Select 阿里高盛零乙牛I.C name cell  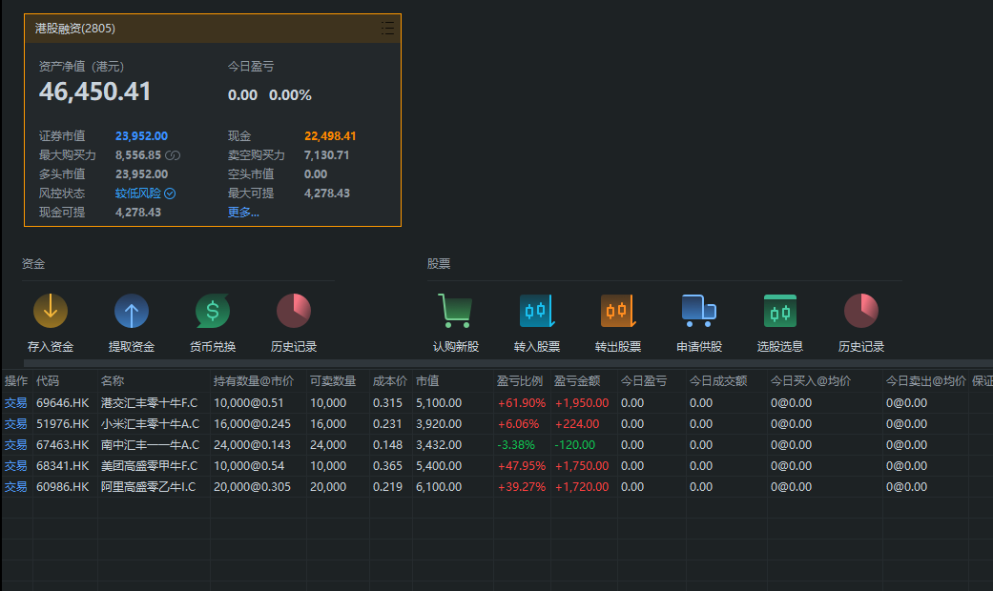[x=149, y=486]
